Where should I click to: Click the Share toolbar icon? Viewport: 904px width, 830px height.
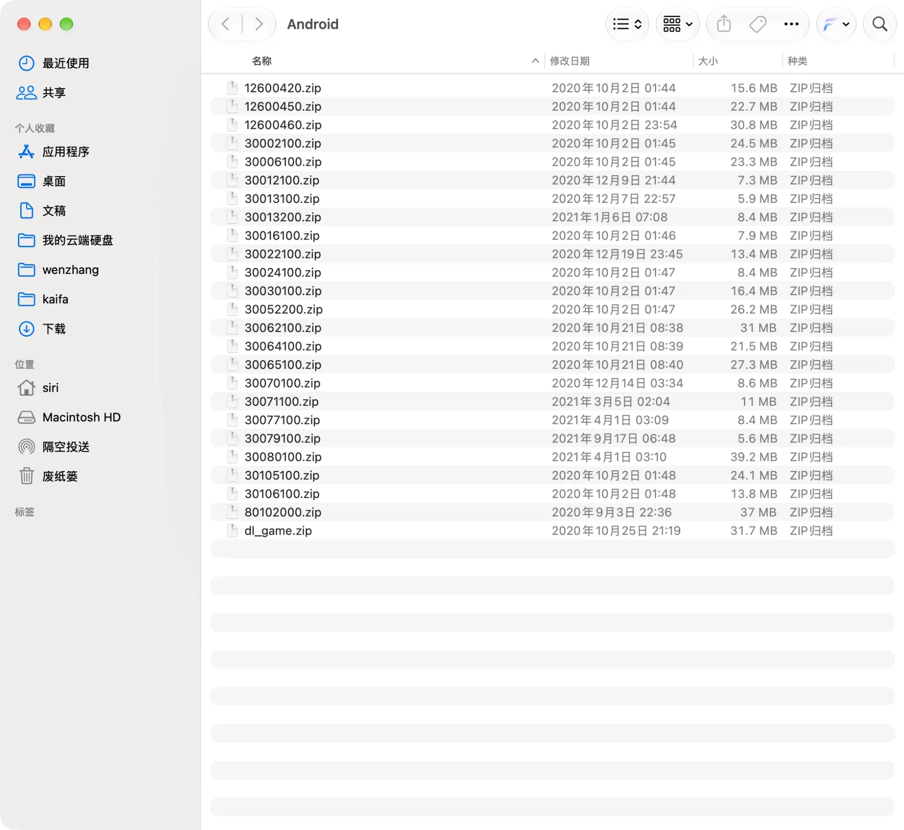click(x=724, y=24)
